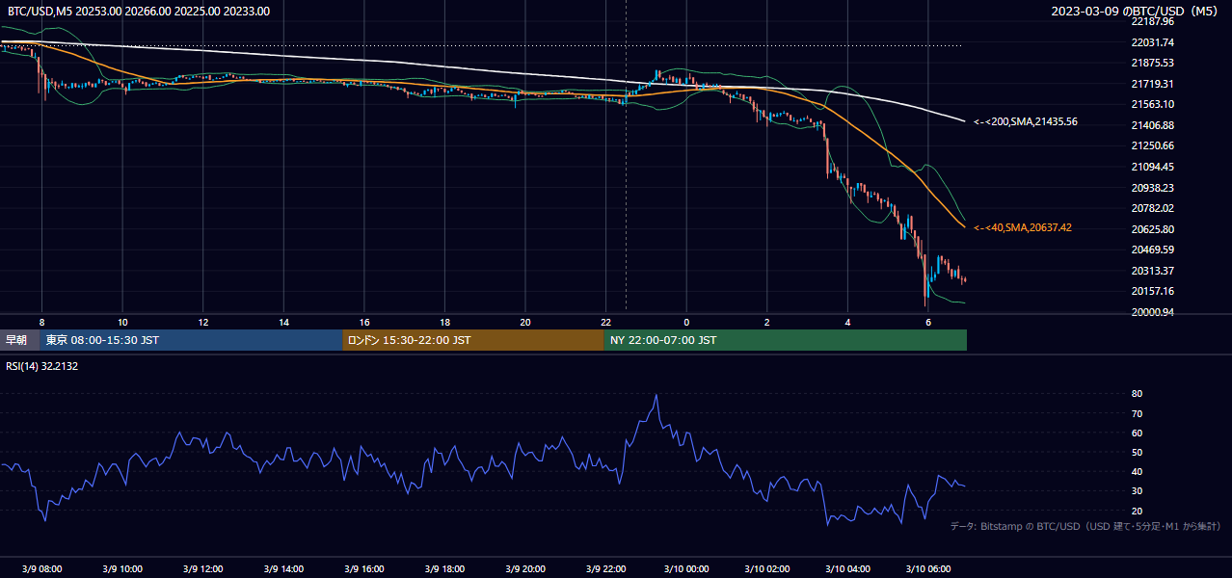Click price axis value 20782.02
Screen dimensions: 1232x578
[1152, 208]
